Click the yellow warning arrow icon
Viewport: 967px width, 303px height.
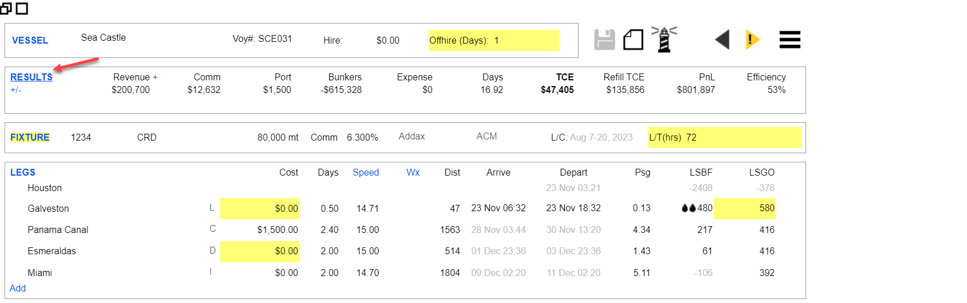(x=752, y=40)
